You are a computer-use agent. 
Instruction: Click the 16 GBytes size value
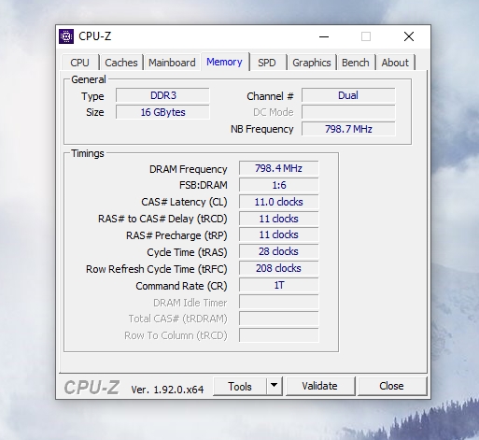click(x=162, y=112)
